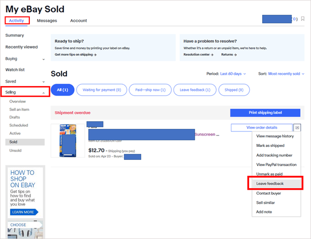Switch to the Activity tab

click(16, 20)
